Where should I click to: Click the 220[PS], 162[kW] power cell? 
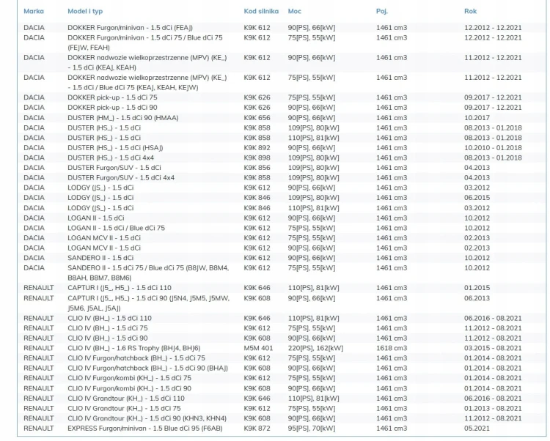[x=315, y=348]
